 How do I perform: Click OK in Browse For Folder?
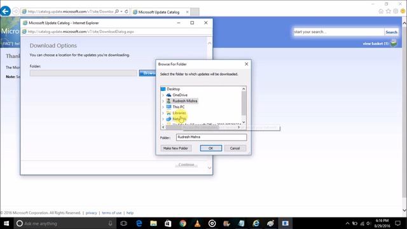pos(210,148)
